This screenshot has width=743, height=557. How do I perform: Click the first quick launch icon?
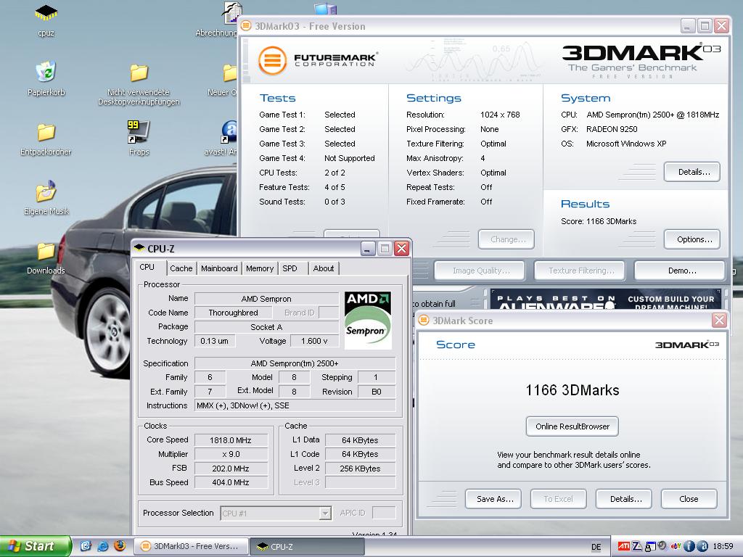(86, 546)
